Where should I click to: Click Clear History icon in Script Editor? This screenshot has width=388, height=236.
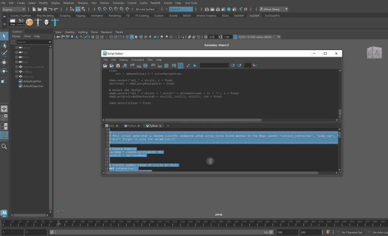[x=132, y=65]
